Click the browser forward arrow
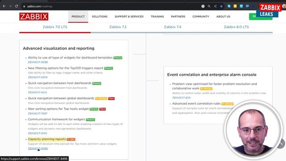Viewport: 286px width, 161px height. pyautogui.click(x=10, y=6)
